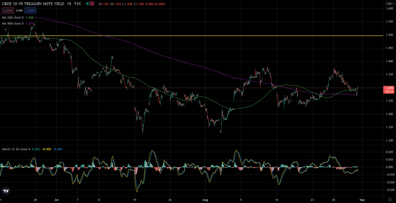Click the 0.020 MACD axis label

pyautogui.click(x=390, y=152)
